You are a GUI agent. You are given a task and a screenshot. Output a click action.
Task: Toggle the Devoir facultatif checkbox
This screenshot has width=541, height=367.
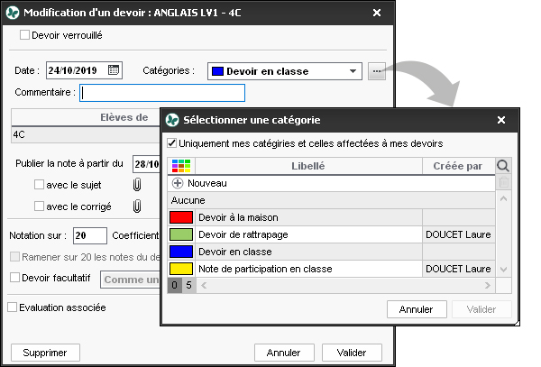pyautogui.click(x=14, y=278)
